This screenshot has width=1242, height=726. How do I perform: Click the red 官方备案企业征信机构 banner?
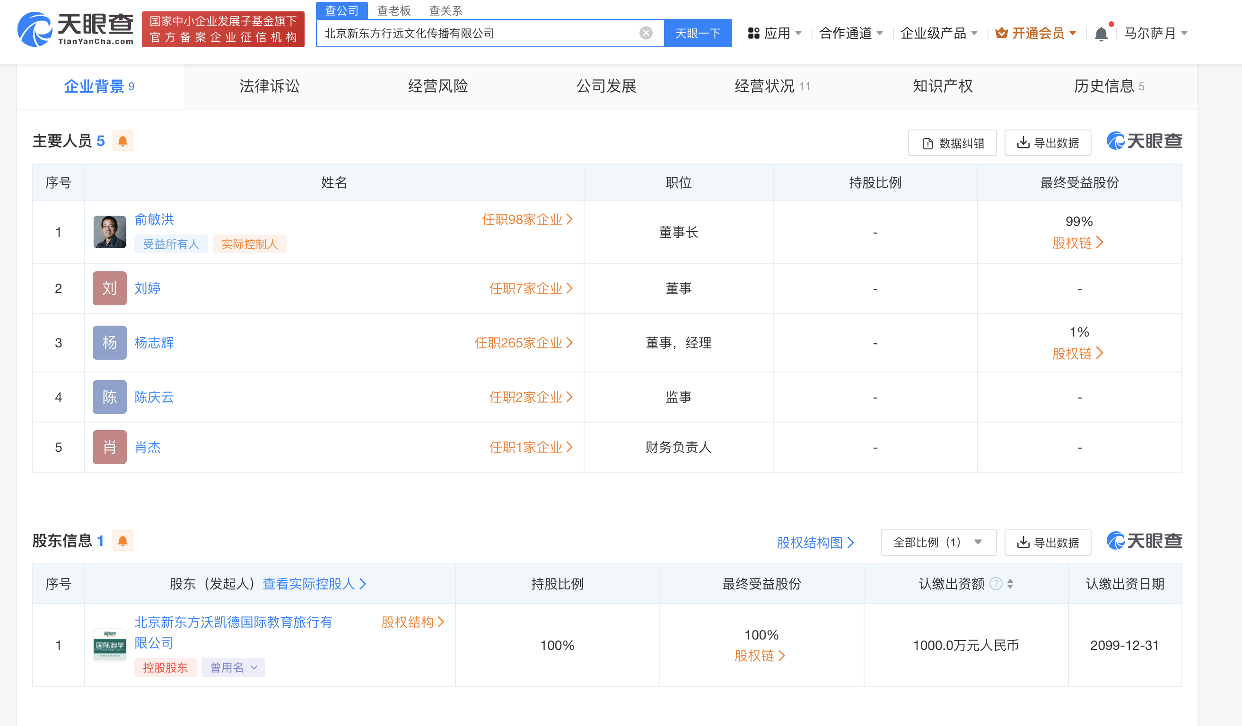(223, 29)
